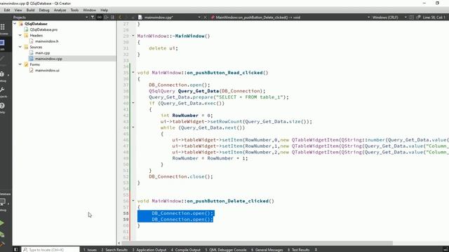Viewport: 449px width, 252px height.
Task: Start debugging with the debug-run button
Action: [2, 235]
